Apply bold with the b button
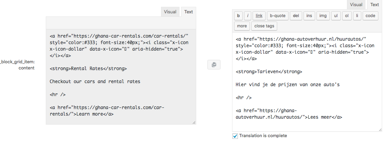The width and height of the screenshot is (390, 145). tap(238, 16)
